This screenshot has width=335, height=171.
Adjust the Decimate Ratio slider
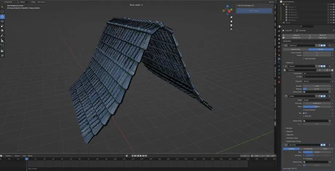coord(317,152)
